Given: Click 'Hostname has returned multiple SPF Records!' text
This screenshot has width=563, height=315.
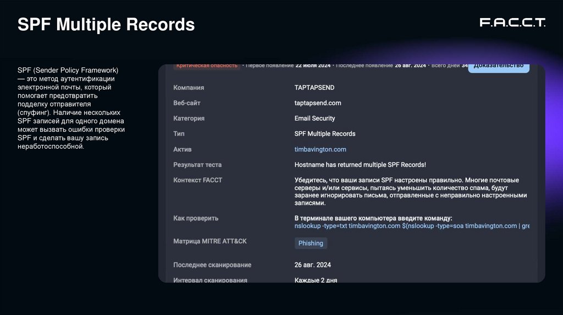Looking at the screenshot, I should tap(360, 165).
